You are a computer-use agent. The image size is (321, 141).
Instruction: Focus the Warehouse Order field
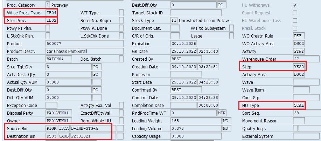pyautogui.click(x=306, y=59)
